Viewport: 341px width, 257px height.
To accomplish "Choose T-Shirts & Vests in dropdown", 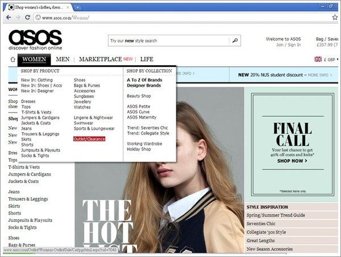I will coord(36,112).
